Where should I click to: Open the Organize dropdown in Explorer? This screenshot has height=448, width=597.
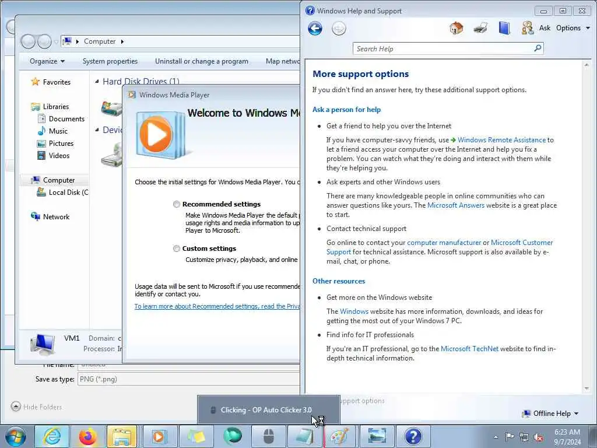pyautogui.click(x=47, y=61)
